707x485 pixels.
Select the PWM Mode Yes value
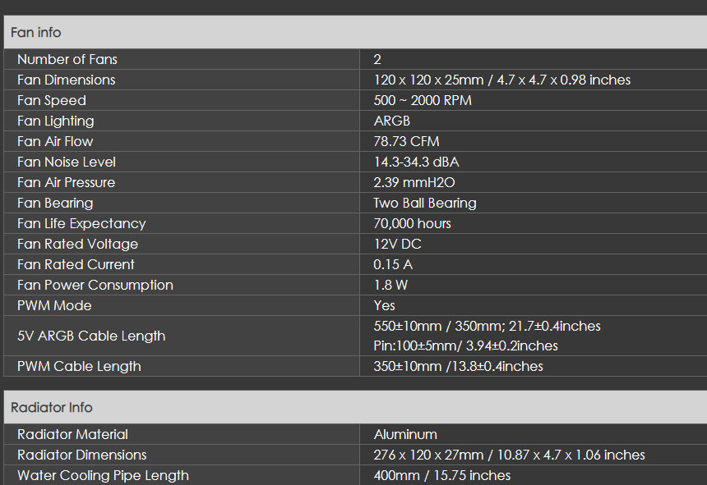(384, 305)
